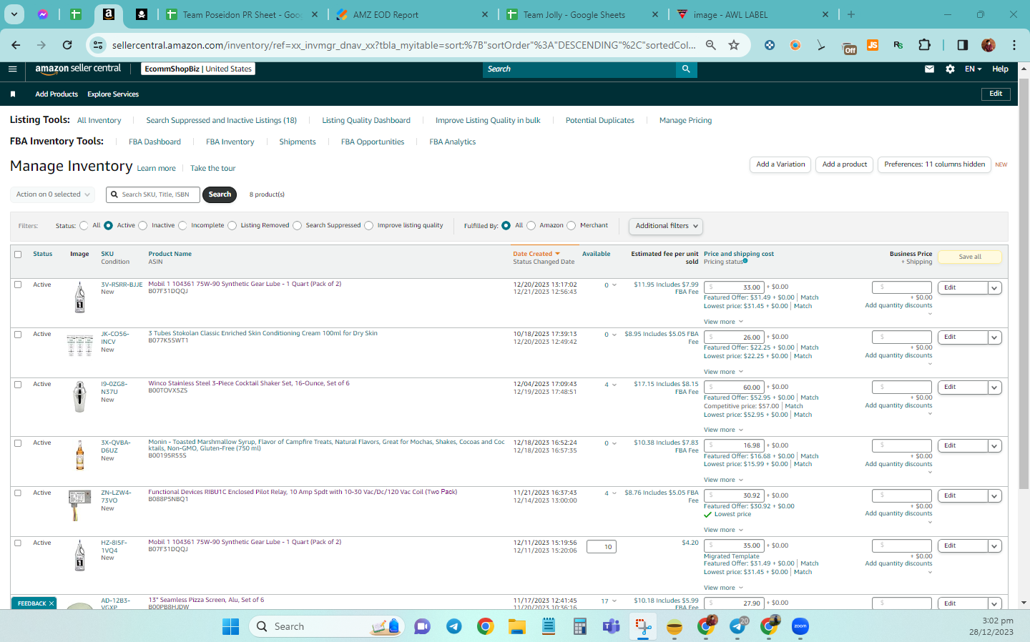Switch to the 'AMZ EOD Report' tab
Screen dimensions: 1030x642
(x=413, y=14)
